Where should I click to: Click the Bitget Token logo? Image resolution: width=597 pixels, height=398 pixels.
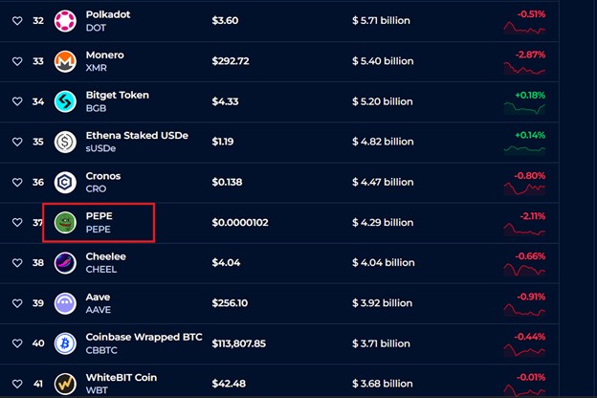[x=65, y=101]
